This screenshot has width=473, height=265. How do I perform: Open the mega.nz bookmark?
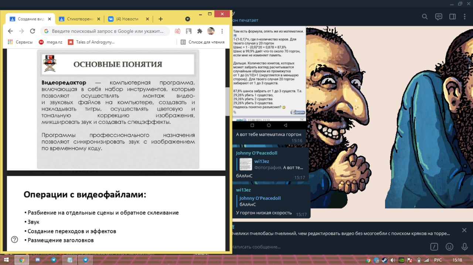pyautogui.click(x=50, y=42)
